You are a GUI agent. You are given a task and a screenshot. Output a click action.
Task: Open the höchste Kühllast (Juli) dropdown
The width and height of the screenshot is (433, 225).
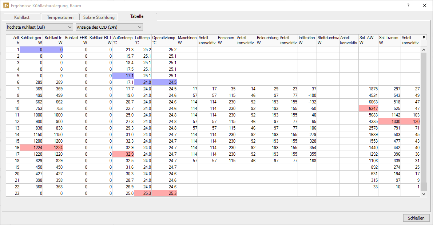pos(40,27)
